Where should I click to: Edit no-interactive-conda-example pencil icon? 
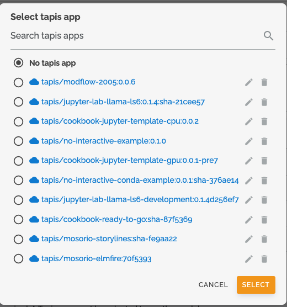pos(249,181)
